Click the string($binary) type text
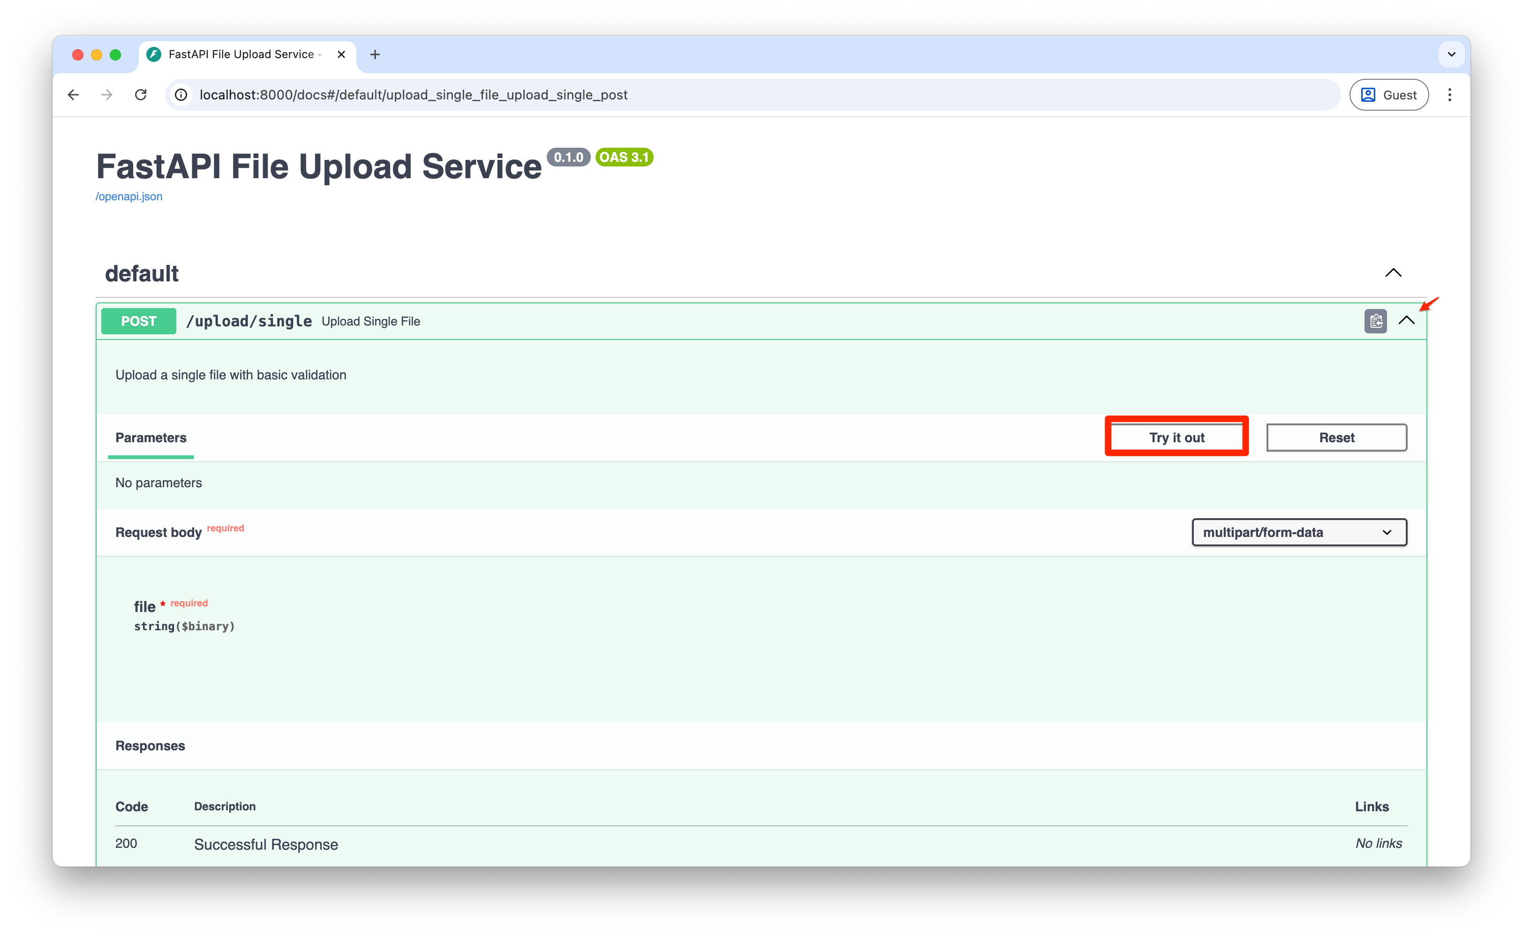The width and height of the screenshot is (1523, 936). (184, 627)
